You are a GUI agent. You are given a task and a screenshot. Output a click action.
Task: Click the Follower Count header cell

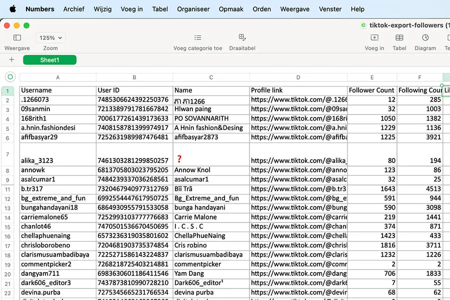[372, 90]
